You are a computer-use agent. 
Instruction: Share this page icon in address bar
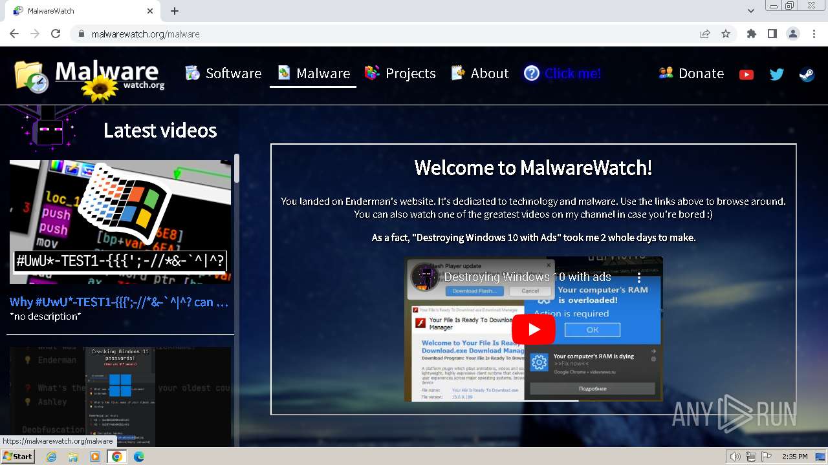tap(705, 34)
